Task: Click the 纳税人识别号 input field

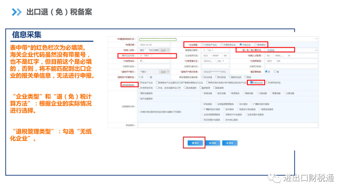Action: click(x=292, y=56)
